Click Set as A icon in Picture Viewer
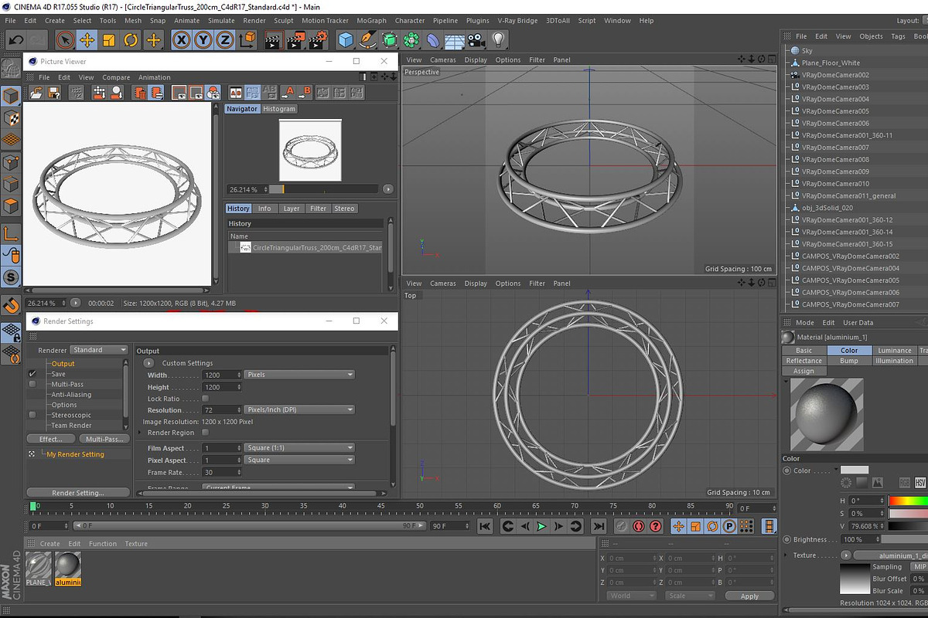 pyautogui.click(x=288, y=93)
